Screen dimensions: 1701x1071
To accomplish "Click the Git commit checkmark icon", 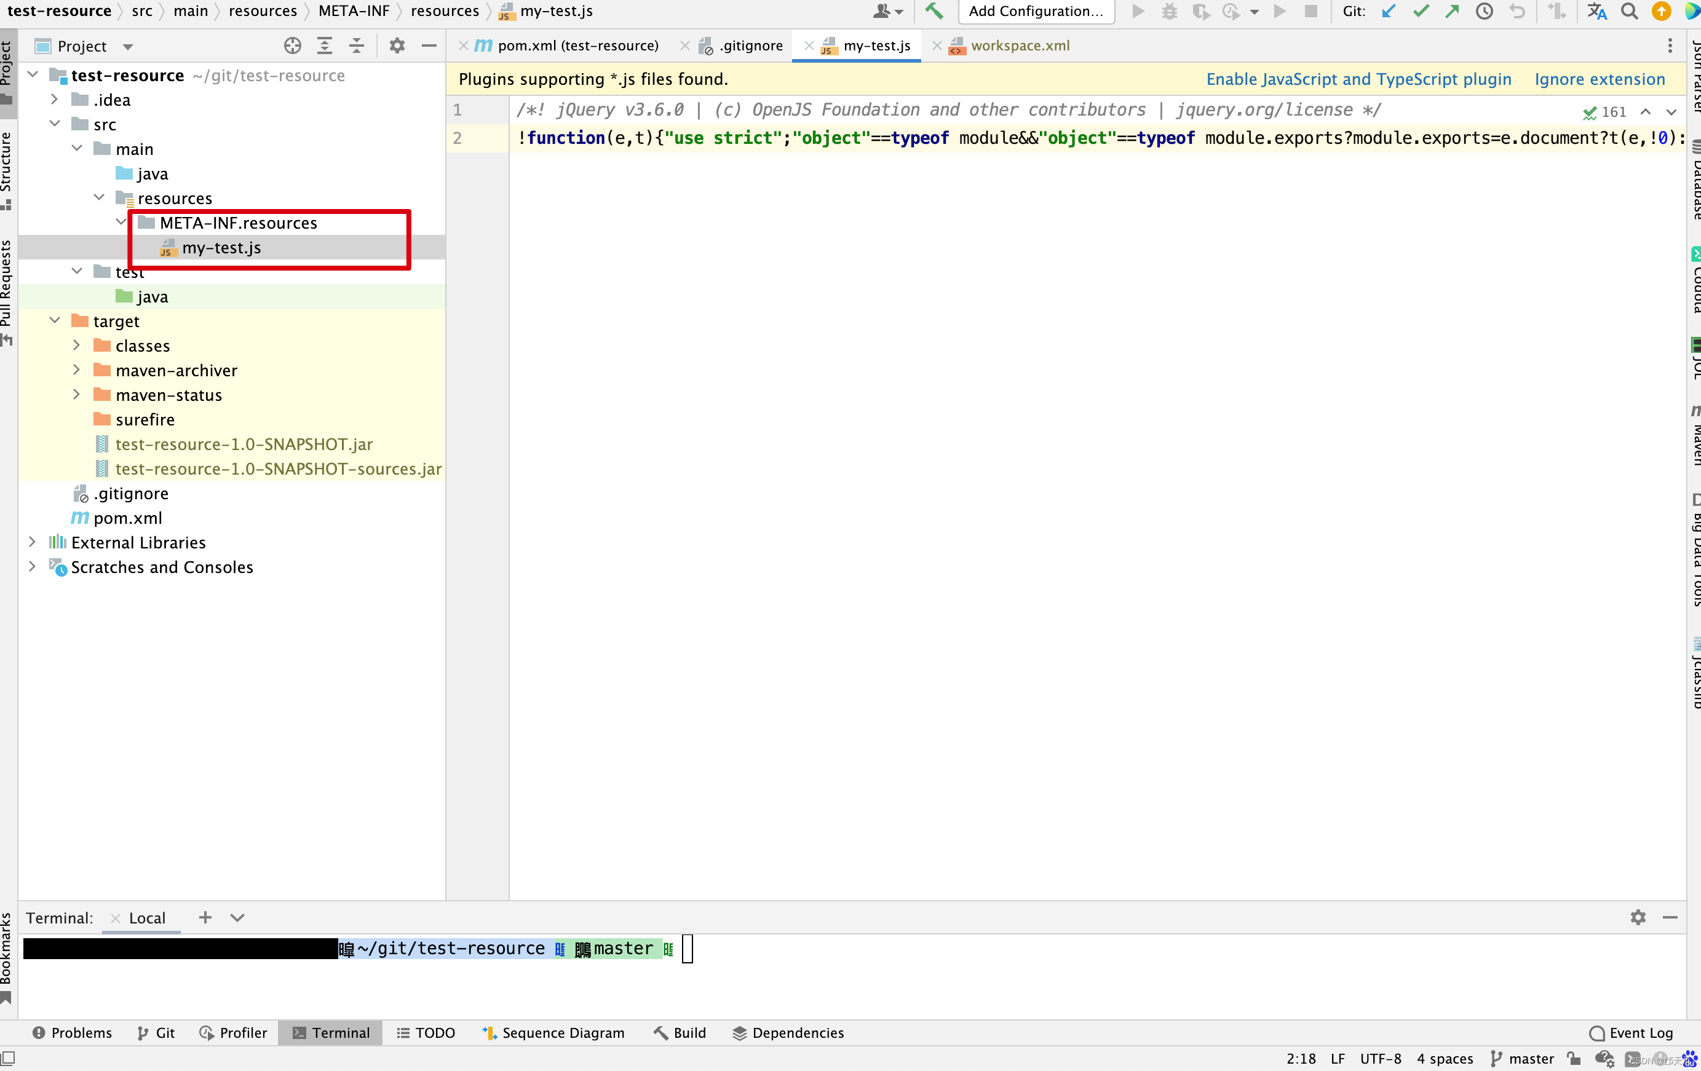I will [x=1421, y=11].
